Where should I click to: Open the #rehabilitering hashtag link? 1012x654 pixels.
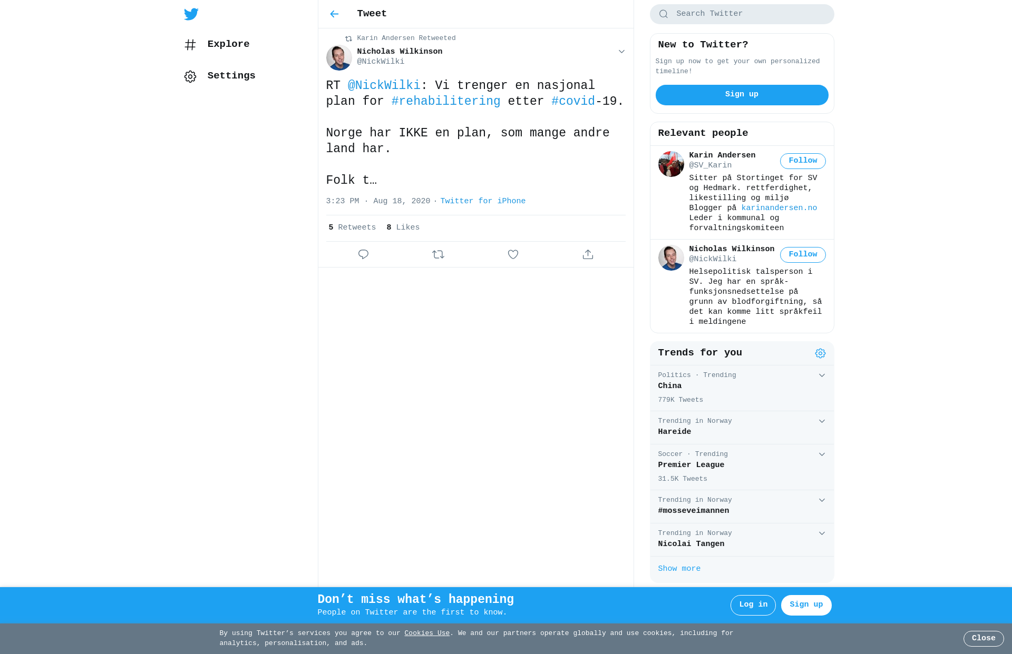(446, 101)
